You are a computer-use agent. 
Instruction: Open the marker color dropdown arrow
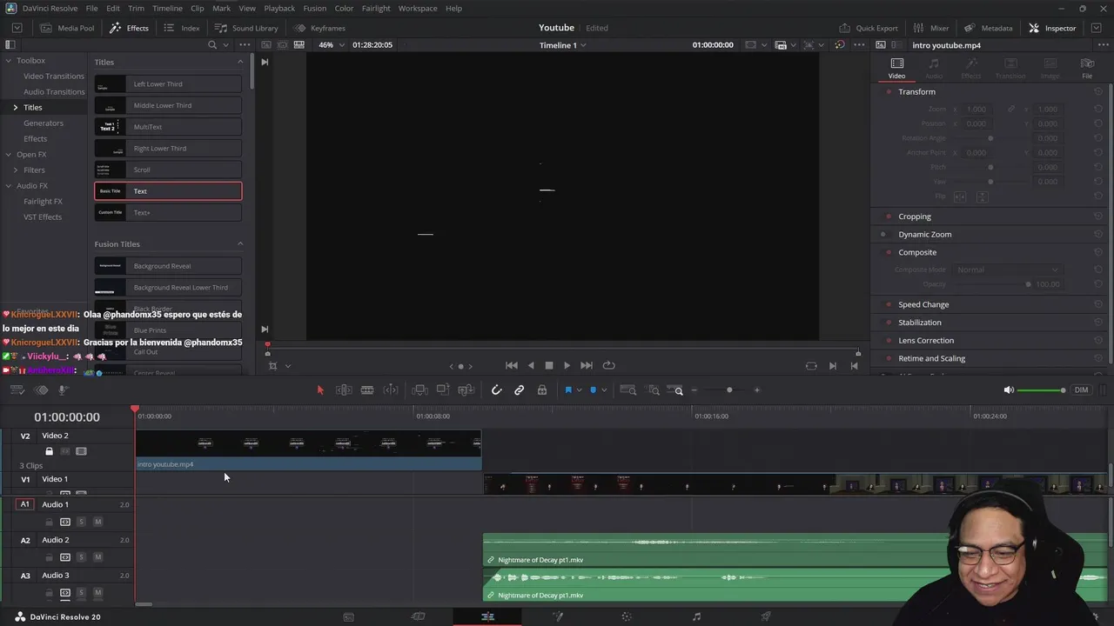click(603, 390)
